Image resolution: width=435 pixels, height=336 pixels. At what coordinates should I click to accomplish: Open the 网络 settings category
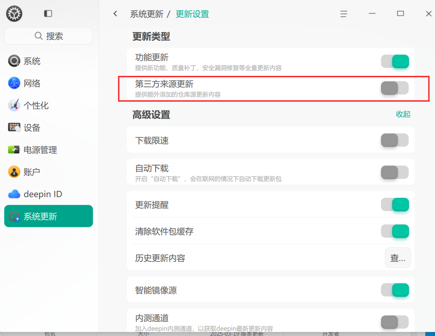click(48, 83)
